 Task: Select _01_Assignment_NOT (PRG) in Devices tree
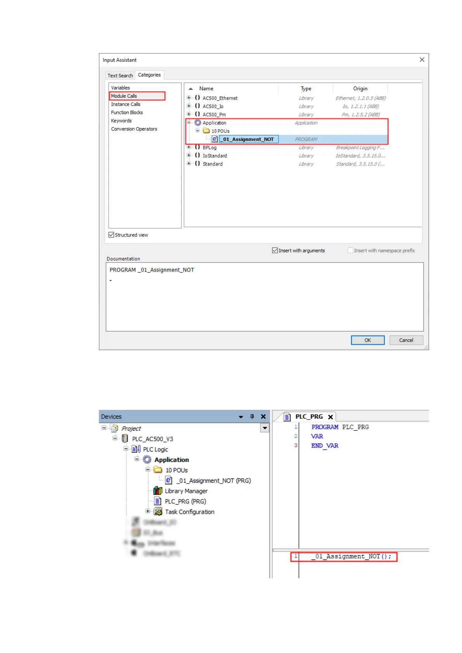213,480
